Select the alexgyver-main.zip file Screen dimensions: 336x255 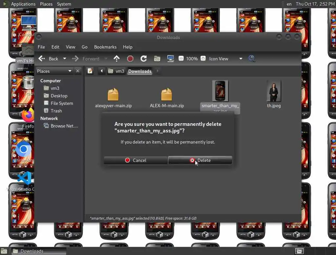113,98
